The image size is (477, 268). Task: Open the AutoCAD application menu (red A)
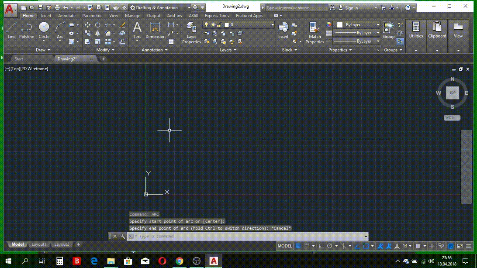click(x=10, y=10)
